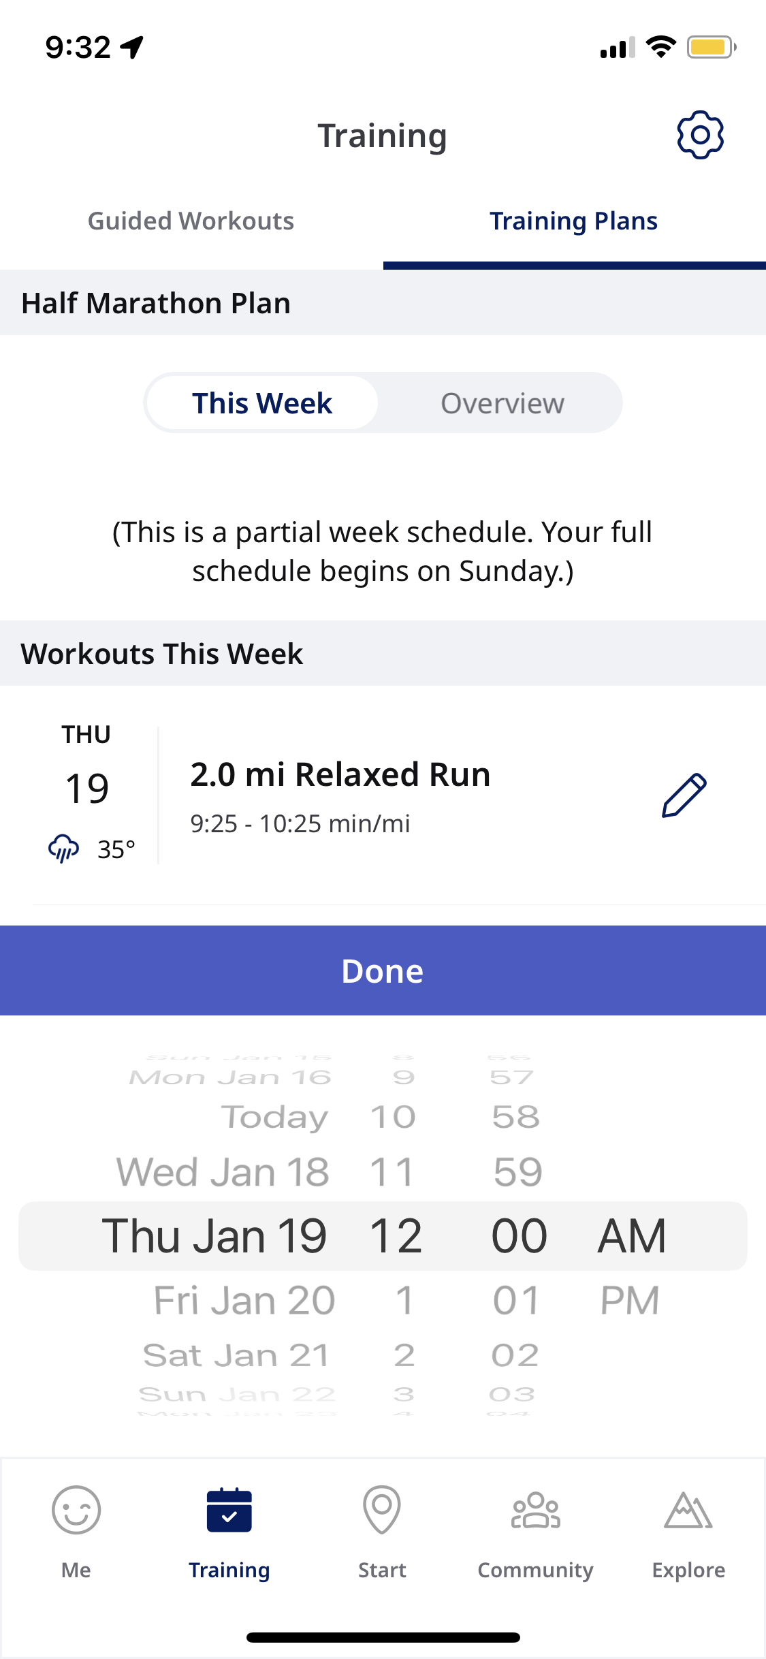Screen dimensions: 766x1659
Task: Switch to Guided Workouts tab
Action: tap(191, 221)
